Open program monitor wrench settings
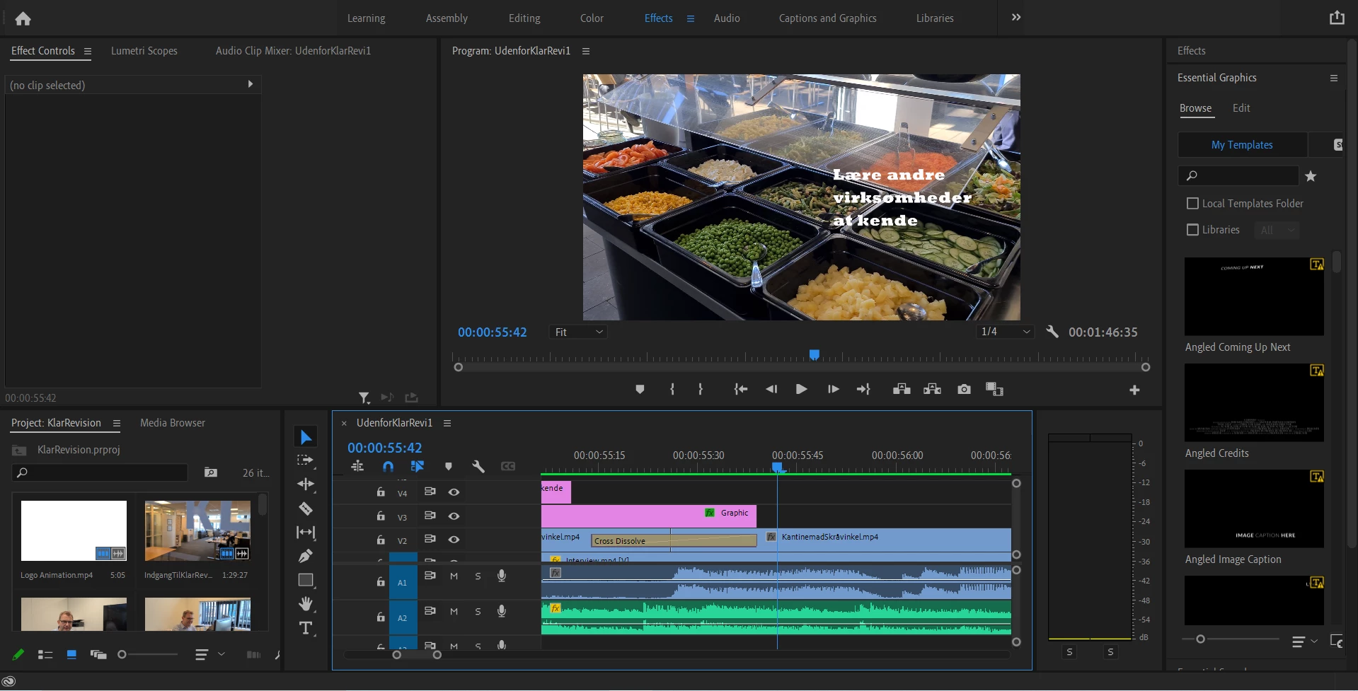 (1052, 332)
